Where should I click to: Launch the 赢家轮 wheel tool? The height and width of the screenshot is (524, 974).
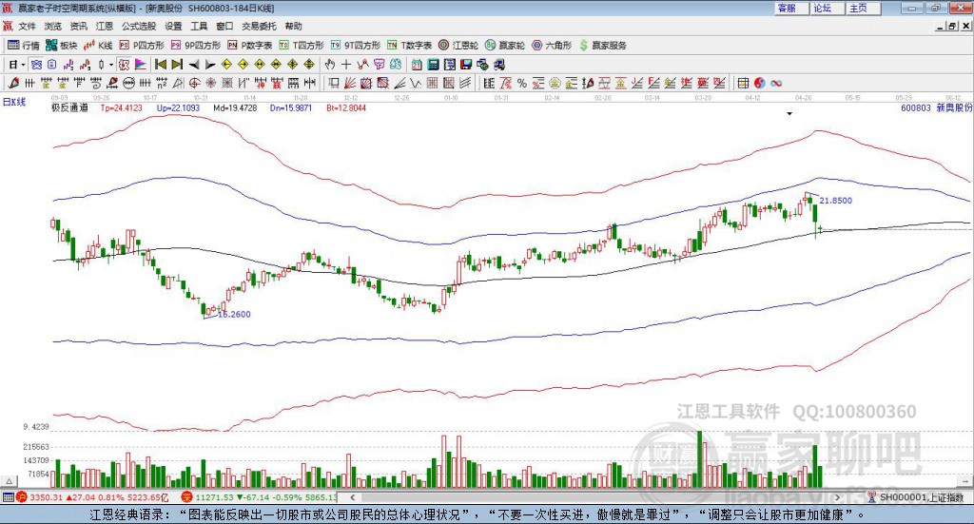click(505, 46)
